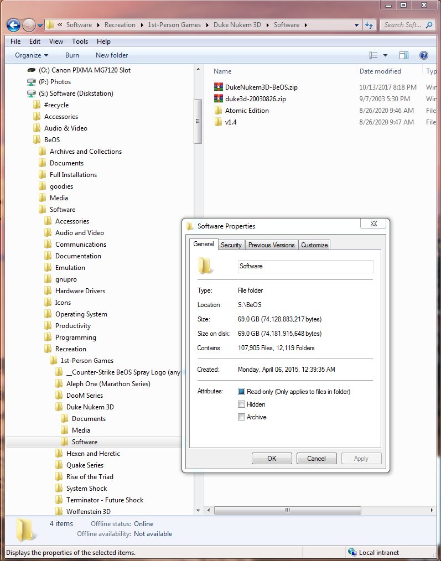Select the duke3d-20030826.zip archive icon
The width and height of the screenshot is (441, 561).
click(x=218, y=98)
